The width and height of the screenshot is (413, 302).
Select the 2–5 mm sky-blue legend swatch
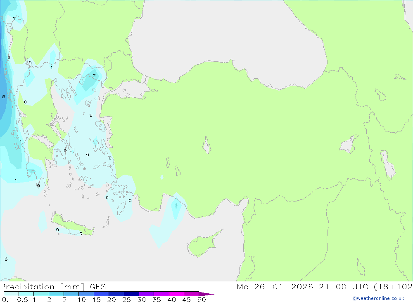click(x=56, y=294)
